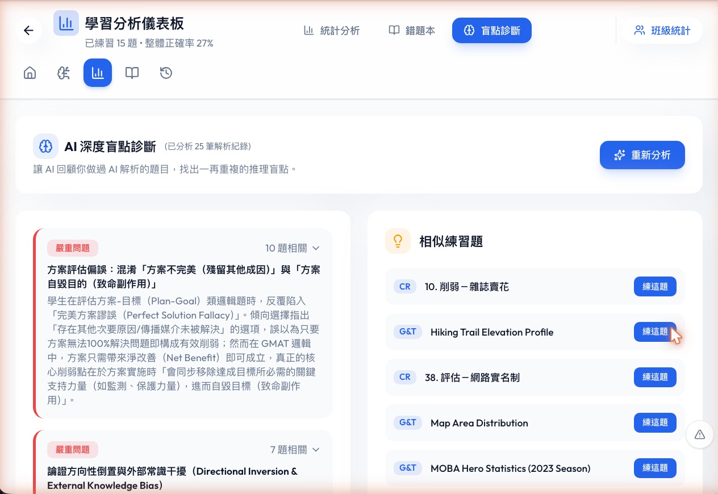This screenshot has width=718, height=494.
Task: Click the heading 學習分析儀表板
Action: tap(134, 23)
